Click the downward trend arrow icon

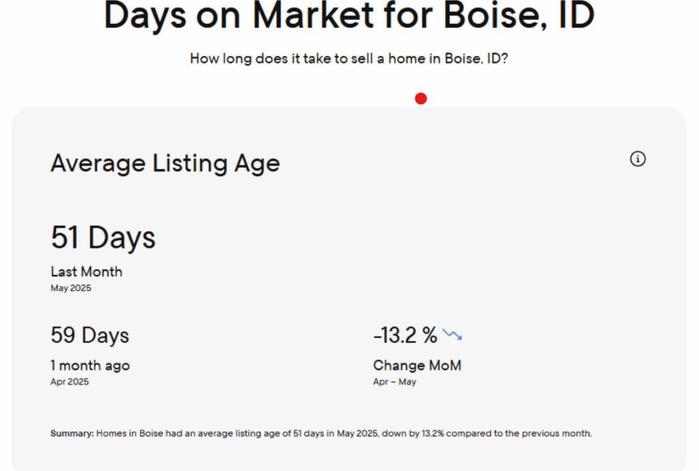point(452,334)
